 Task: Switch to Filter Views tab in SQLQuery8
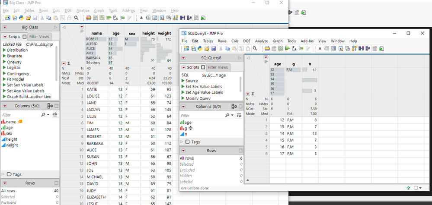(218, 67)
